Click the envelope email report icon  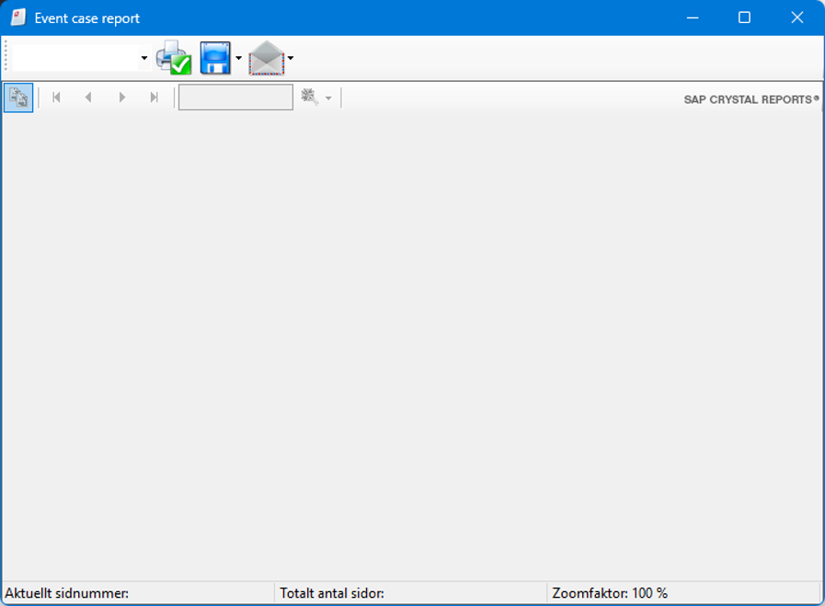click(267, 58)
